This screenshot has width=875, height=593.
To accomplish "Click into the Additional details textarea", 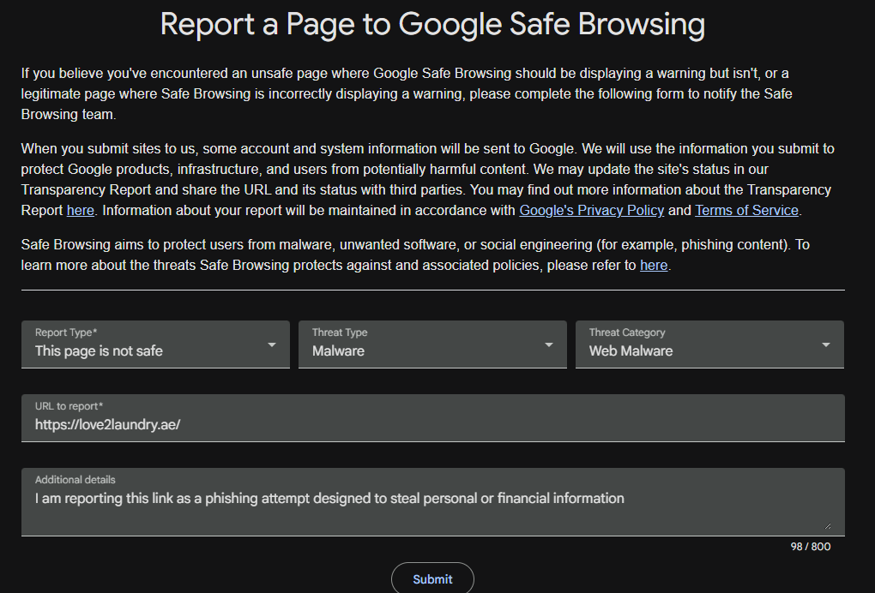I will [x=432, y=502].
